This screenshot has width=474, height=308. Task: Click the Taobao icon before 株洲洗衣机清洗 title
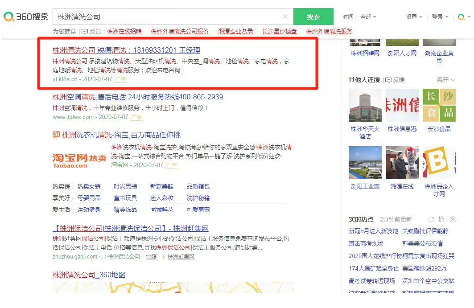point(56,135)
